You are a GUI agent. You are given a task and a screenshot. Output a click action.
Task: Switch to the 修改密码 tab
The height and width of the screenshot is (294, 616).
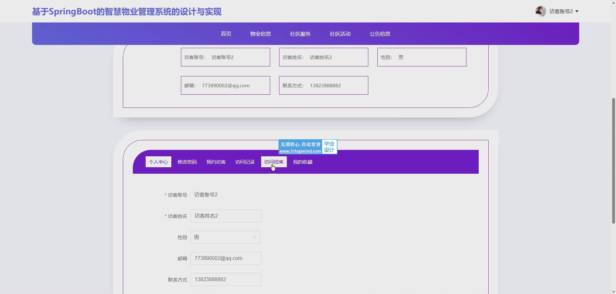click(187, 162)
